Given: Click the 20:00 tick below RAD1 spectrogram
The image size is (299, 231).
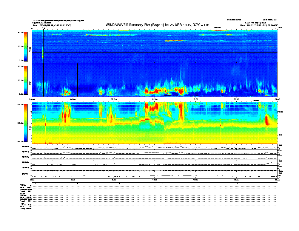Looking at the screenshot, I should (x=236, y=99).
